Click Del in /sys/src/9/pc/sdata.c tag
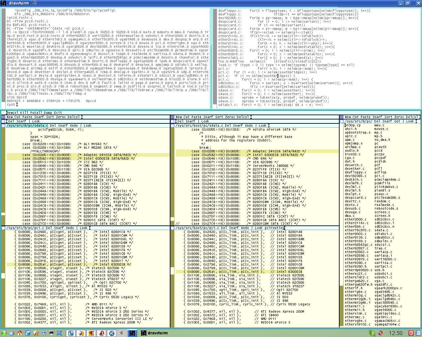This screenshot has width=422, height=337. (x=53, y=125)
